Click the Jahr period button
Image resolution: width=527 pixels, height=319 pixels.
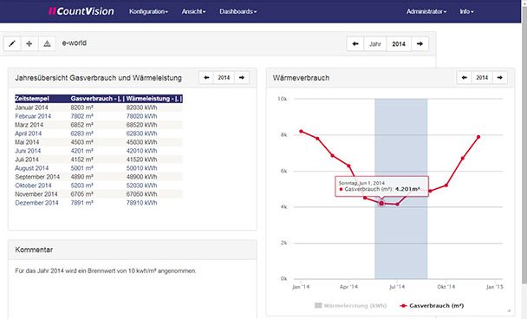pos(375,43)
